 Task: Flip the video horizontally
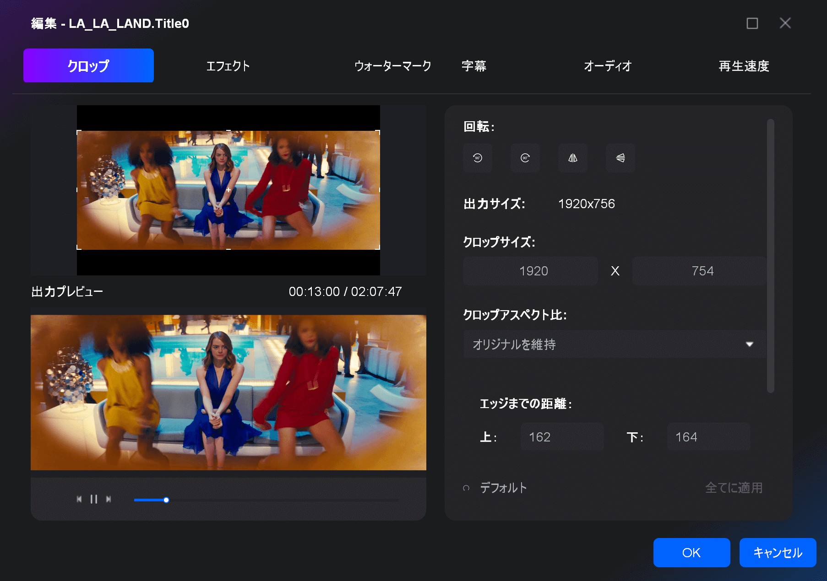click(572, 158)
